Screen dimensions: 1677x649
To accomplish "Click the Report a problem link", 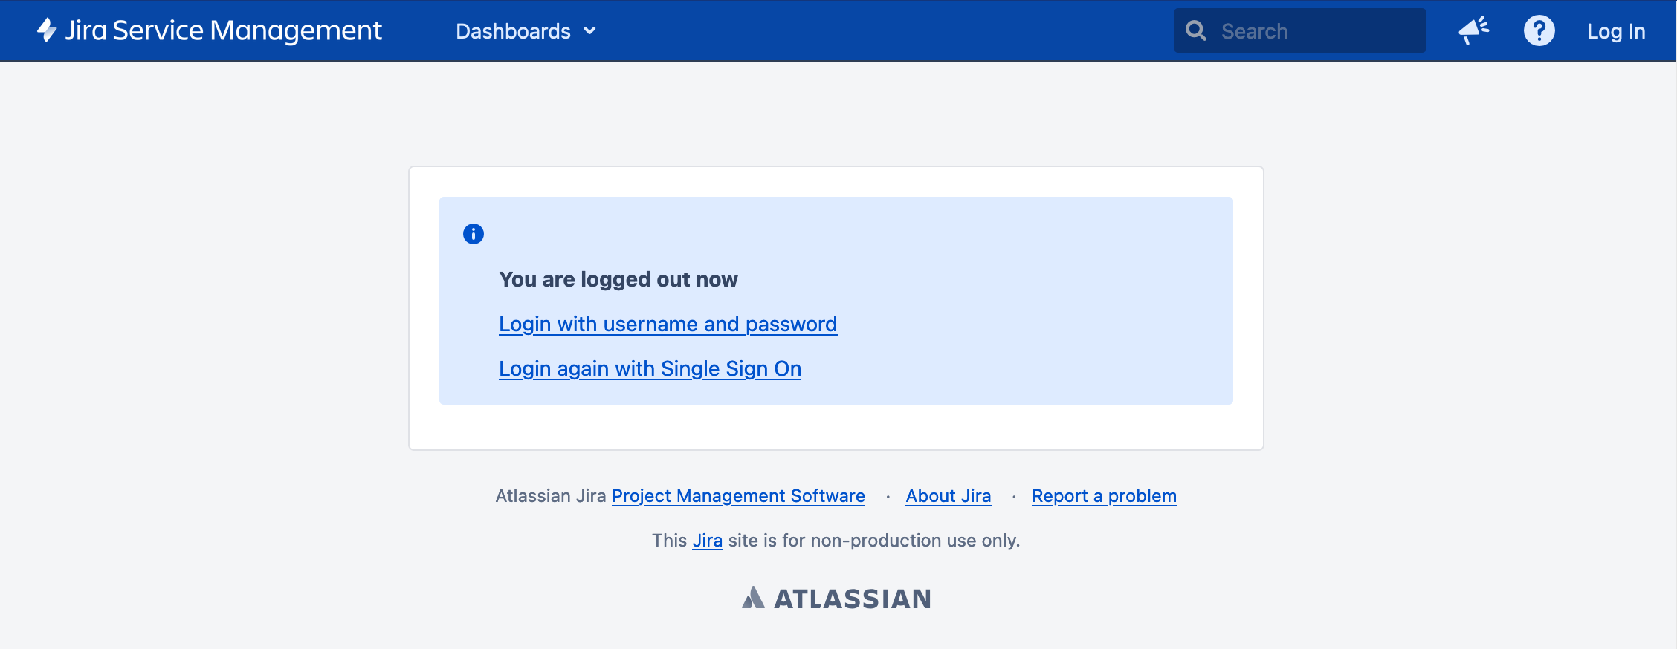I will tap(1104, 495).
